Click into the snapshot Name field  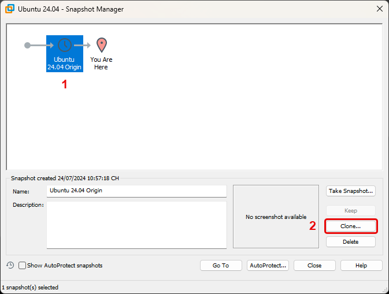click(x=136, y=191)
